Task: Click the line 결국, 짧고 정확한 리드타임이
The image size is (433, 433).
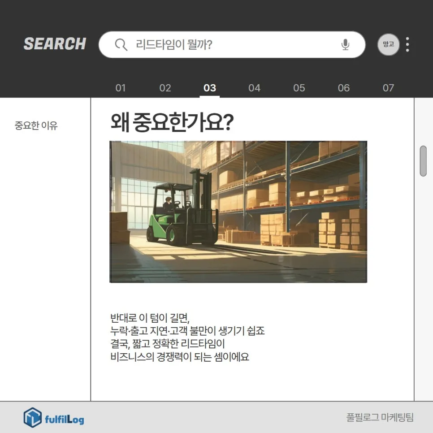Action: (168, 344)
